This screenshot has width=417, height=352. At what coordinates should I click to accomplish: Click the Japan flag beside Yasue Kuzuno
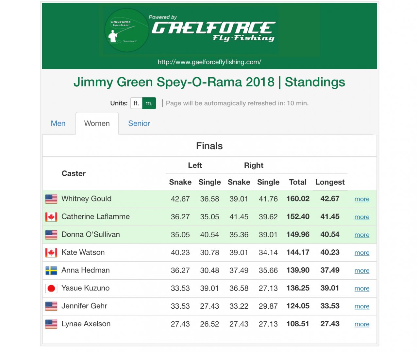coord(51,288)
